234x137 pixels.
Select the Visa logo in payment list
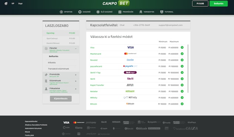click(x=130, y=47)
